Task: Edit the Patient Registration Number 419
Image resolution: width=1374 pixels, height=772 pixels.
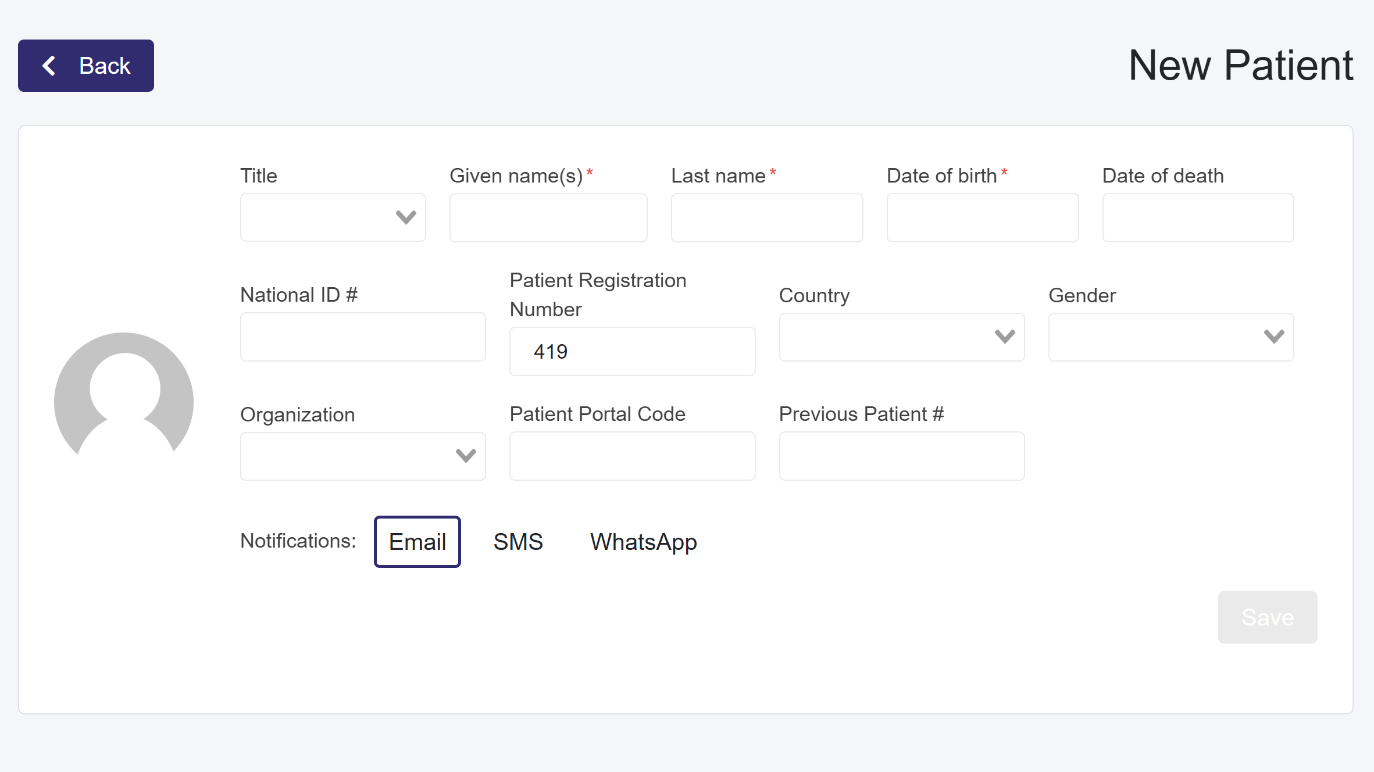Action: pyautogui.click(x=632, y=351)
